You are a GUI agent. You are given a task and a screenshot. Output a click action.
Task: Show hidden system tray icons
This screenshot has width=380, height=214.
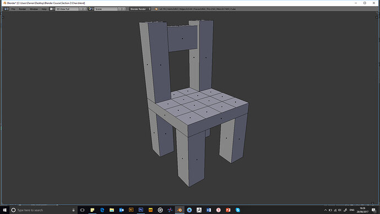pyautogui.click(x=325, y=210)
